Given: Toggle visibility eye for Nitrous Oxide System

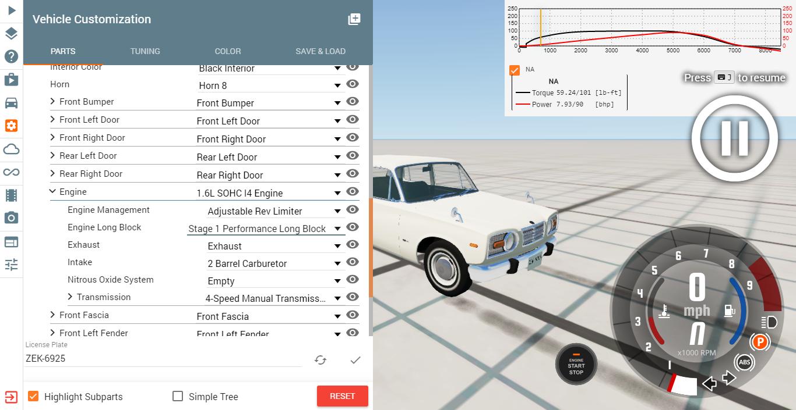Looking at the screenshot, I should click(352, 280).
